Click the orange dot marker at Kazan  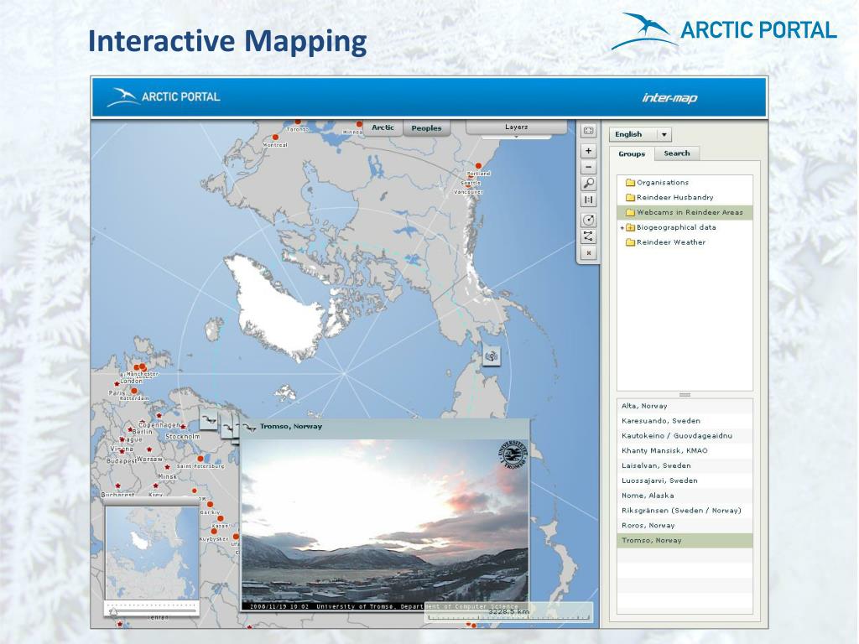(x=221, y=518)
